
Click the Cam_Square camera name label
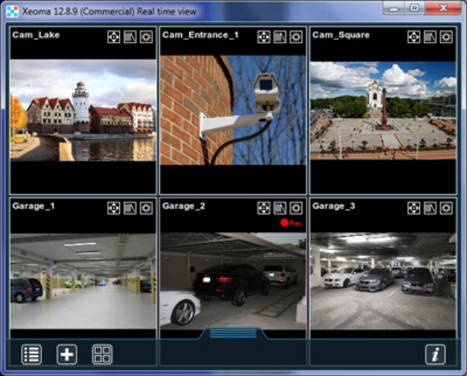pyautogui.click(x=341, y=35)
